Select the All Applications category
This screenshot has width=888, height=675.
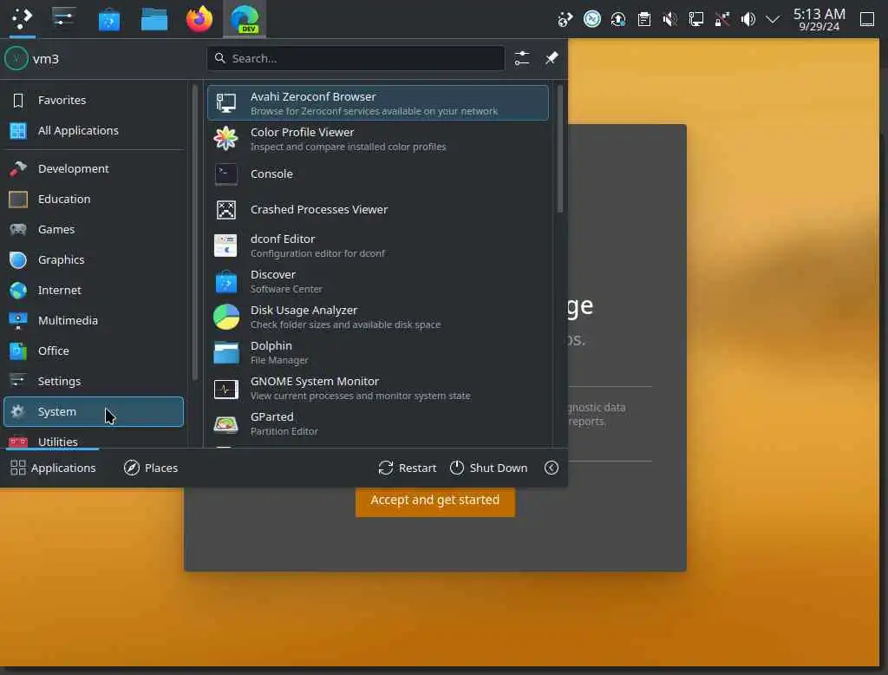pyautogui.click(x=94, y=131)
